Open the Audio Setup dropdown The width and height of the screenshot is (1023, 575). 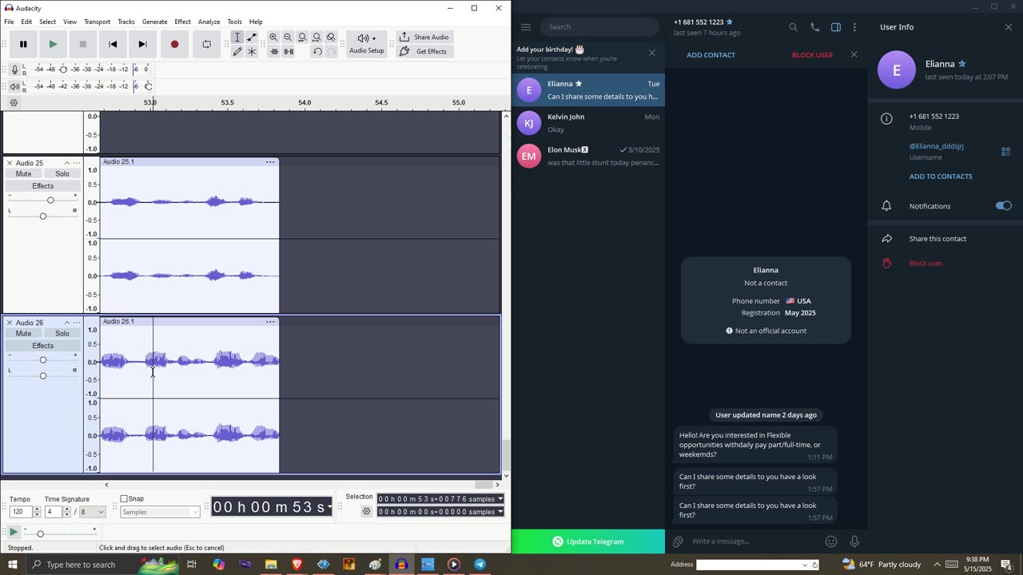click(367, 44)
